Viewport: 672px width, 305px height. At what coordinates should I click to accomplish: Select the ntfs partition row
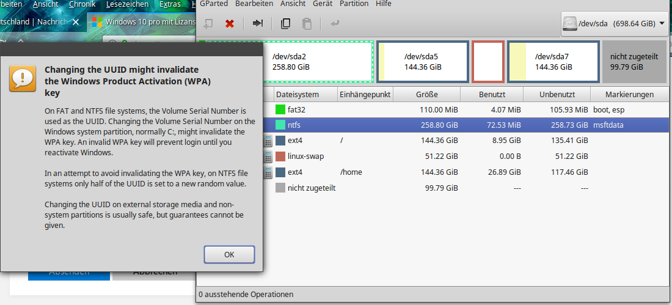click(x=466, y=125)
